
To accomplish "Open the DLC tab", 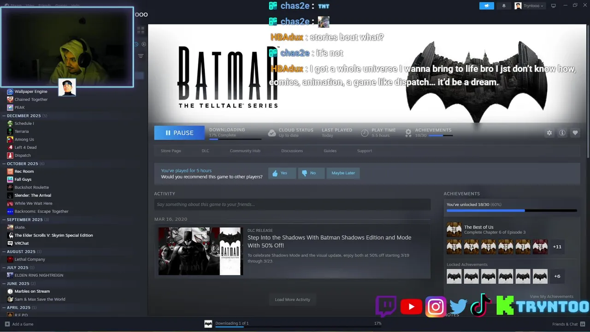I will [205, 151].
